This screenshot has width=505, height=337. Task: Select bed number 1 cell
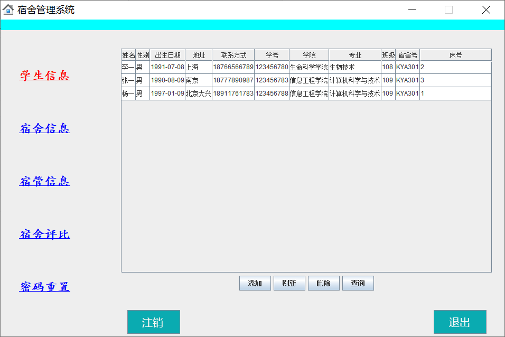pyautogui.click(x=455, y=93)
